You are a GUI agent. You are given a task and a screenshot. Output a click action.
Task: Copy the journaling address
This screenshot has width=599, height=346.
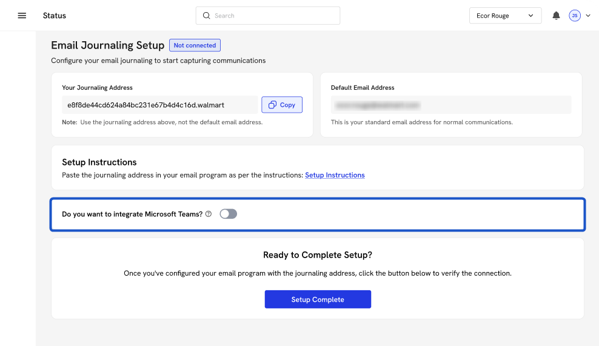point(282,105)
